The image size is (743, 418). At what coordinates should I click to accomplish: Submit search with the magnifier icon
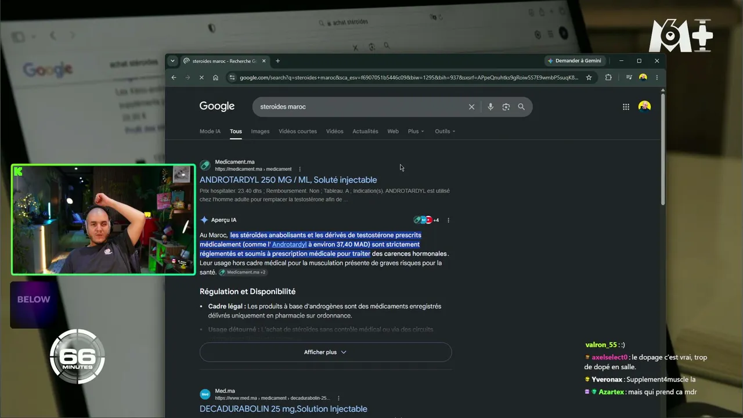521,107
